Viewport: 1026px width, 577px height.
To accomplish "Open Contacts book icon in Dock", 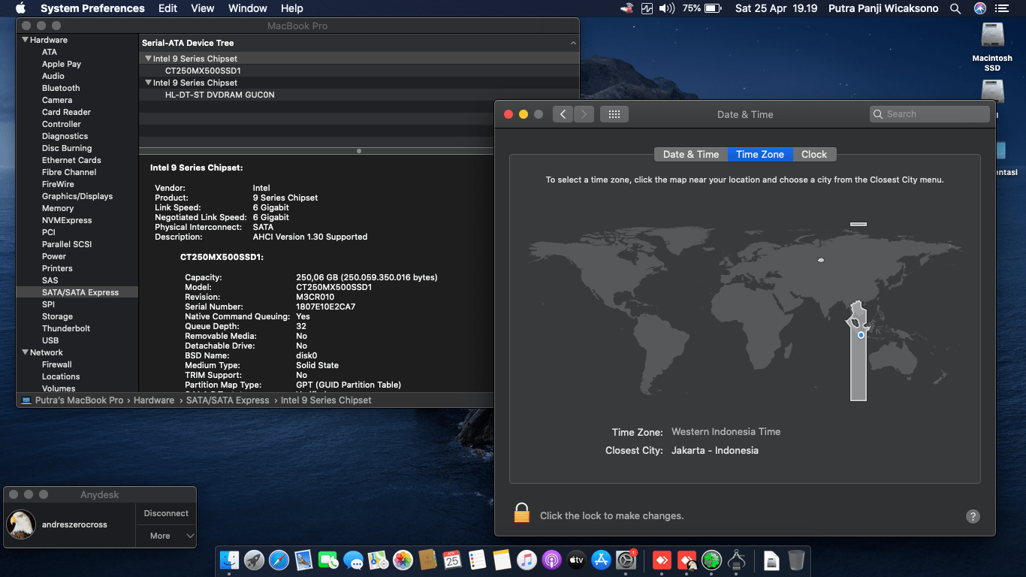I will (427, 560).
